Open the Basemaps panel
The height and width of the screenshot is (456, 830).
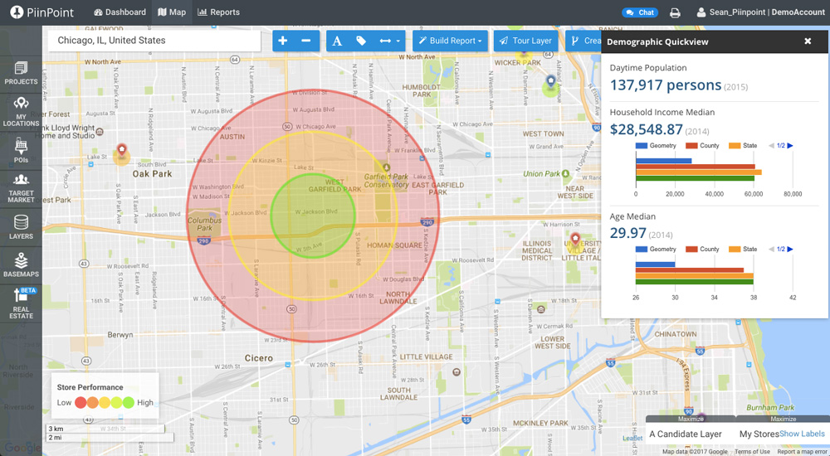coord(21,264)
